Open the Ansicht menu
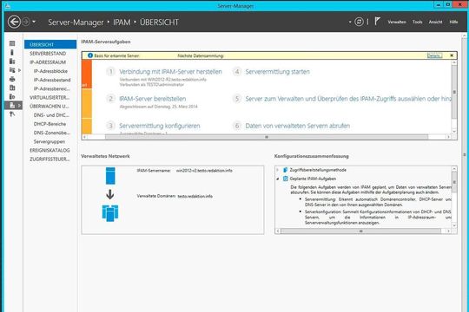469x312 pixels. (435, 22)
